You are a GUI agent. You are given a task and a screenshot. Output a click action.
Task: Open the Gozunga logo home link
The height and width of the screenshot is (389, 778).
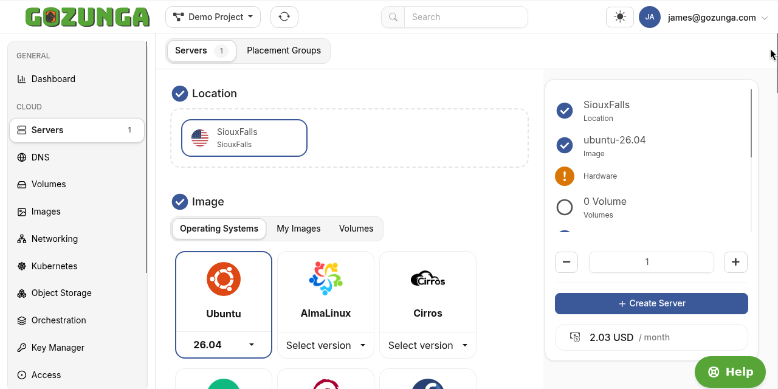[x=88, y=17]
